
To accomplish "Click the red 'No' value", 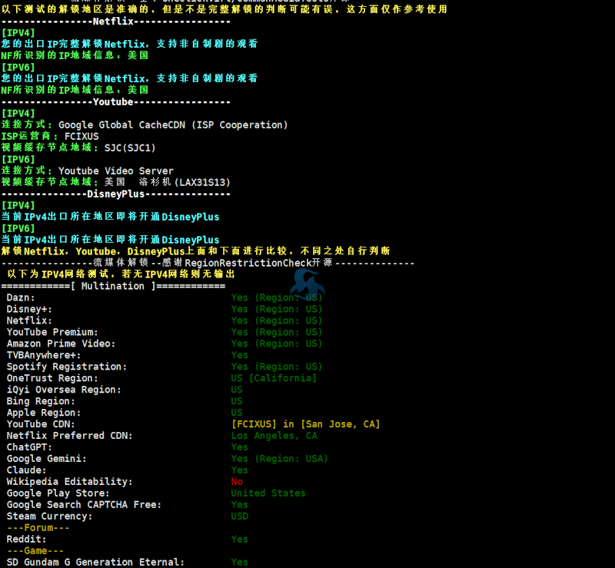I will point(237,482).
